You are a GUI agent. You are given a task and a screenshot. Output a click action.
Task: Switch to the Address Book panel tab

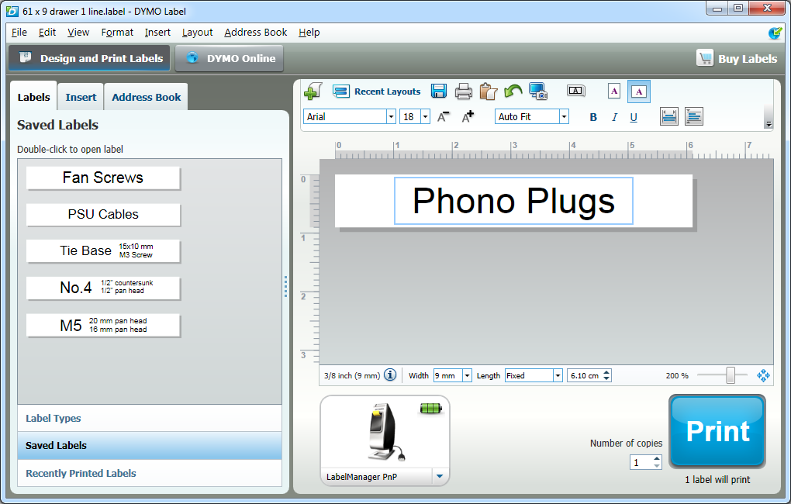pos(147,97)
